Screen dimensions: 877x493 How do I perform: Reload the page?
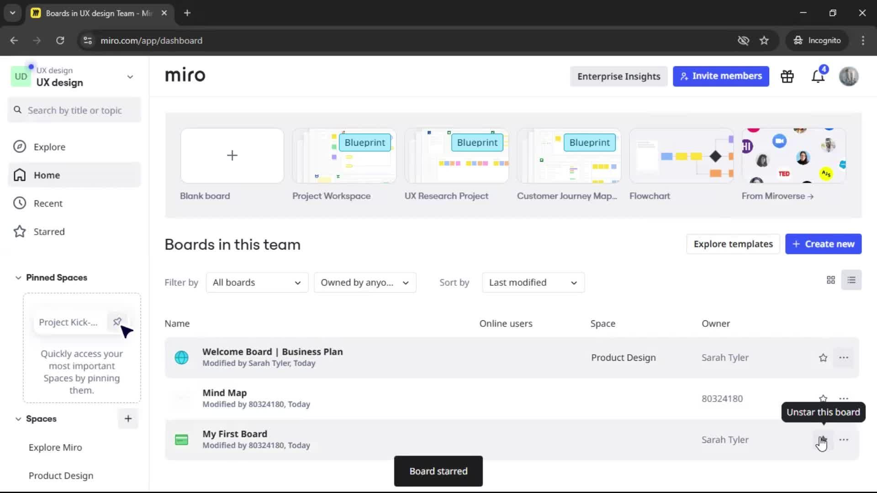point(60,41)
